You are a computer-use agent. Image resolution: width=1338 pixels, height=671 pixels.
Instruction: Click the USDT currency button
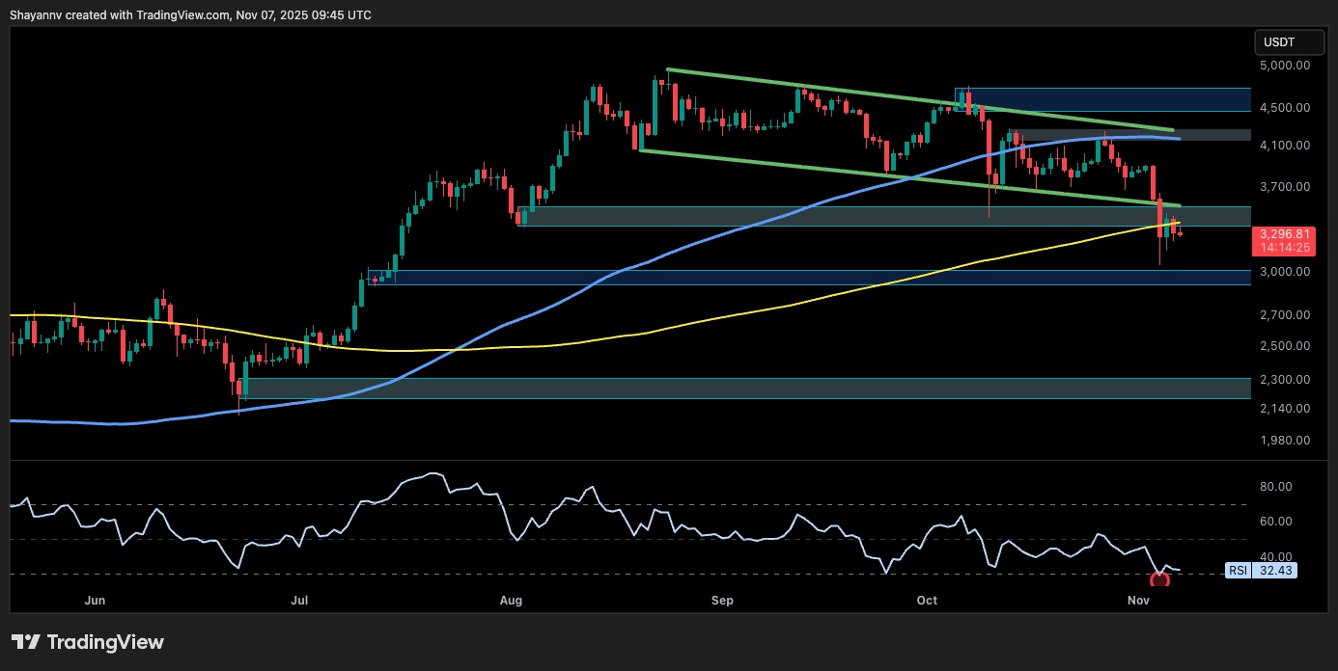point(1288,41)
